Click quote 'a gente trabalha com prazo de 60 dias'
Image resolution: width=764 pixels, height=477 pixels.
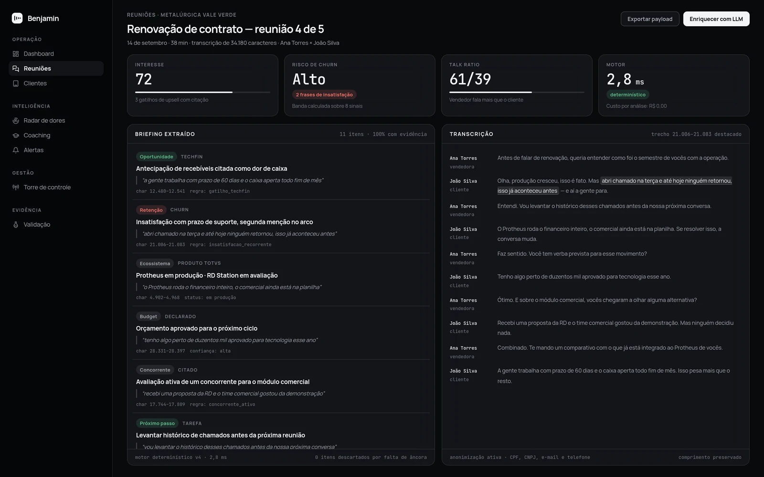click(233, 180)
